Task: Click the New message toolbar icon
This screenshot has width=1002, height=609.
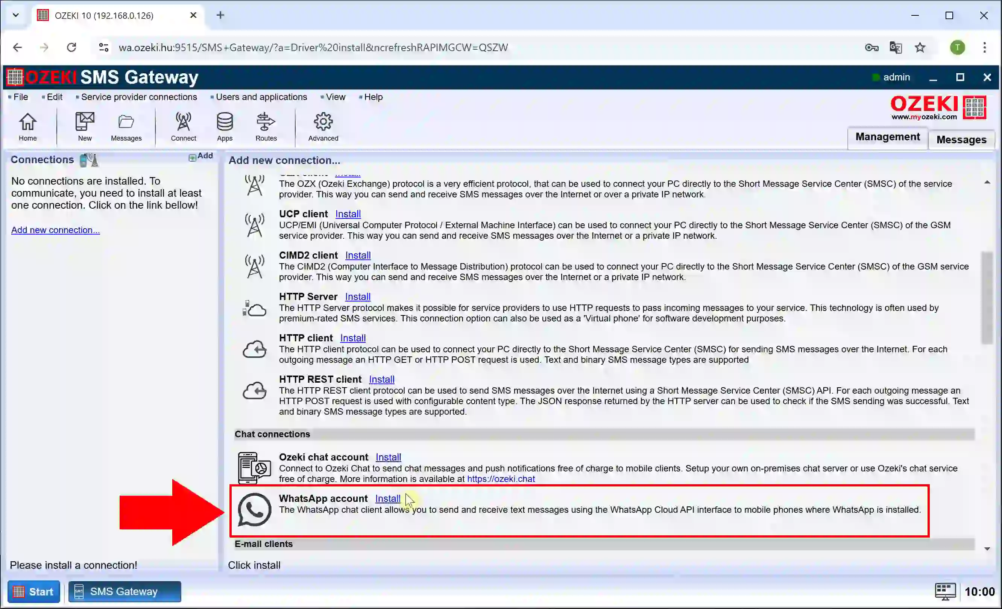Action: coord(85,126)
